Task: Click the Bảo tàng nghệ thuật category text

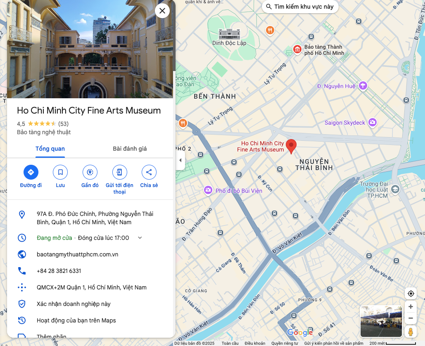Action: coord(44,132)
